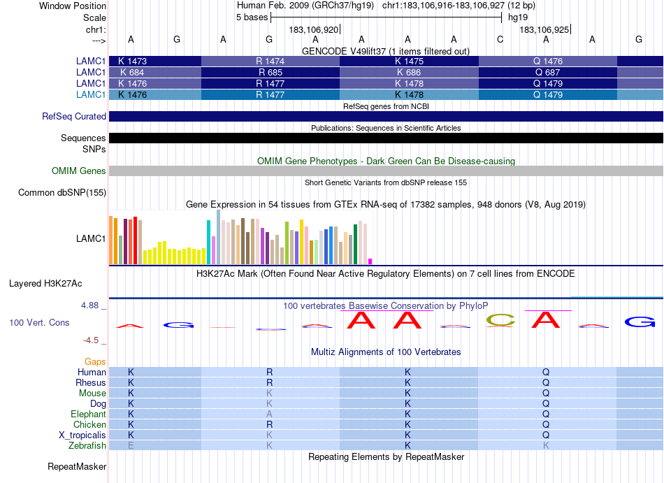Click the 'chr1:' base position label
The image size is (664, 483).
click(96, 29)
